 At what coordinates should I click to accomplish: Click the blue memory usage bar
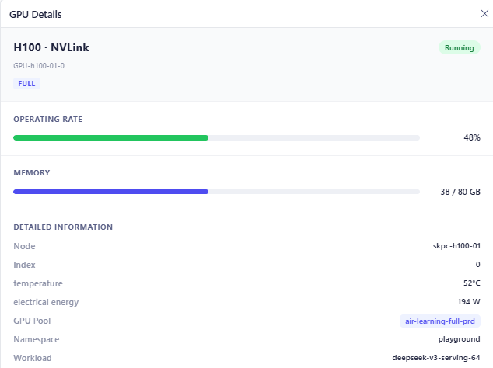[x=216, y=192]
